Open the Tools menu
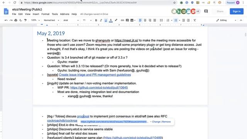247x139 pixels. [55, 14]
